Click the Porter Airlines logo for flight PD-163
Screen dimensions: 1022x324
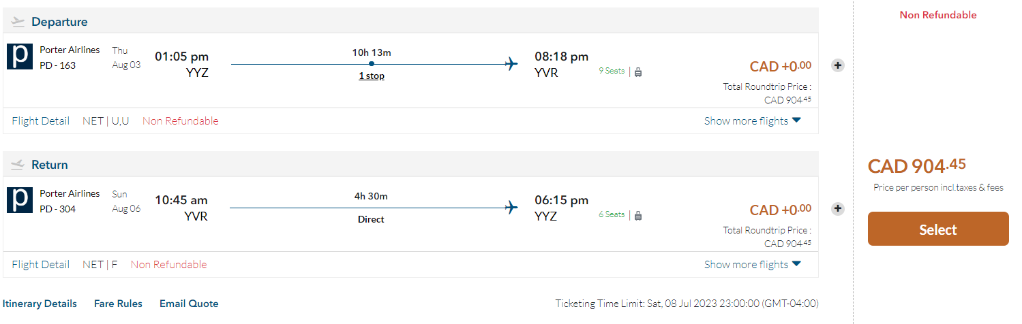20,56
